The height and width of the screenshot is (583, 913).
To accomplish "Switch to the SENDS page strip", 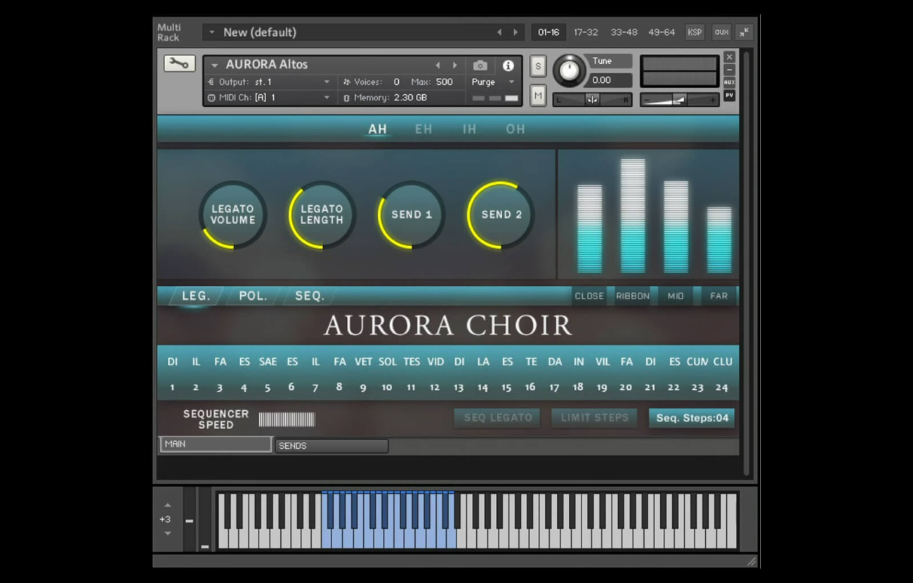I will tap(331, 445).
